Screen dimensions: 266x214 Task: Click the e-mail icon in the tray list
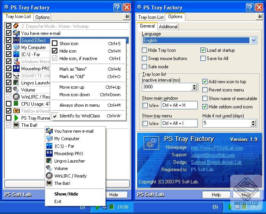(16, 33)
